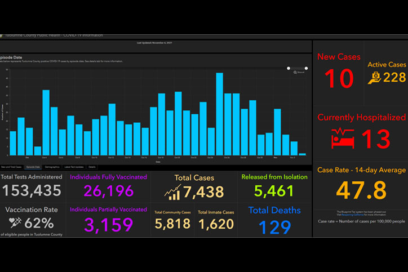Click the left handle of the chart range slider
This screenshot has height=272, width=408.
click(289, 68)
